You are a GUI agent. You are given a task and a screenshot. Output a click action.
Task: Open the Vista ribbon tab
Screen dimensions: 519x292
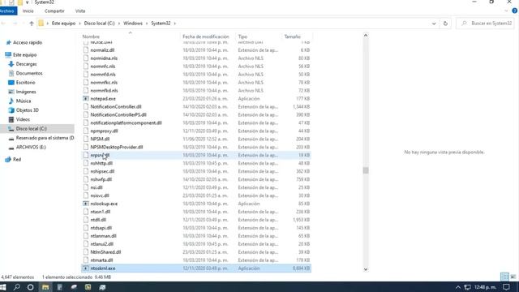tap(80, 11)
